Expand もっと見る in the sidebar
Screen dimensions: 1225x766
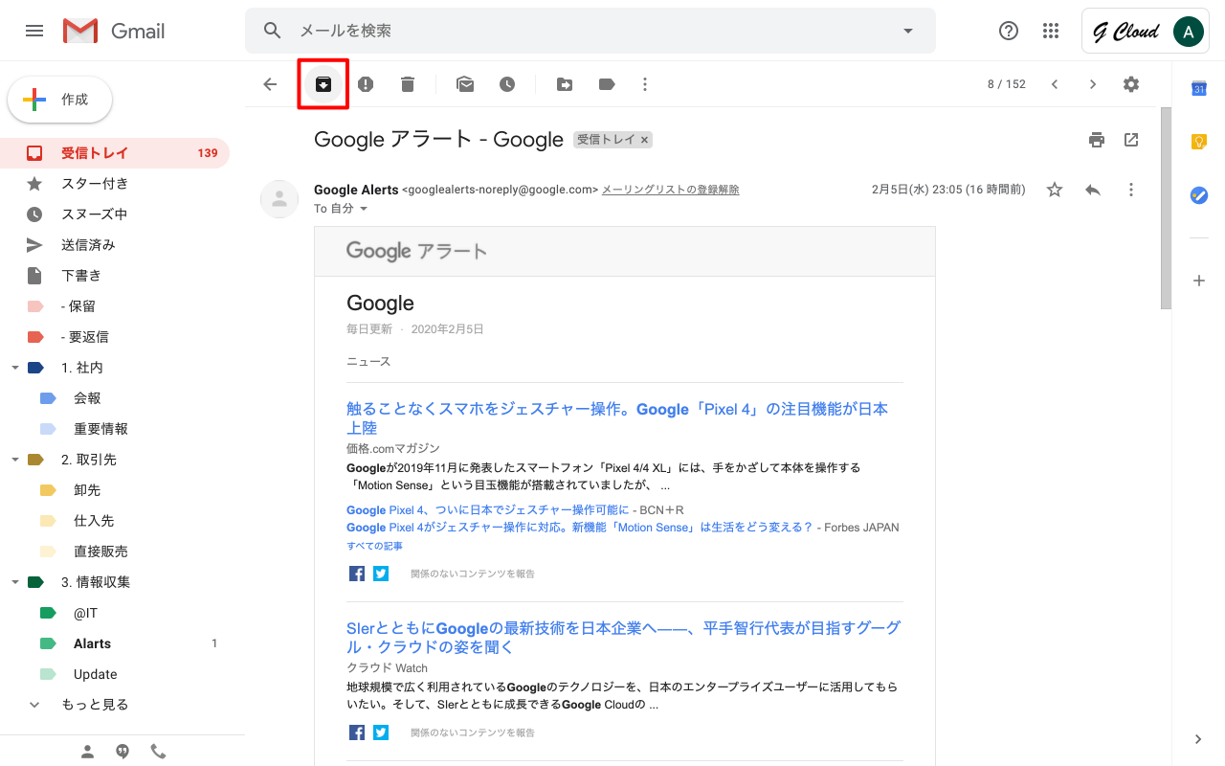pyautogui.click(x=95, y=705)
